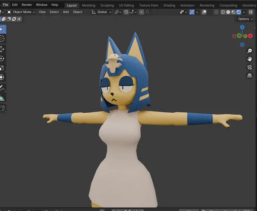257x211 pixels.
Task: Open the snapping options dropdown
Action: pos(133,12)
